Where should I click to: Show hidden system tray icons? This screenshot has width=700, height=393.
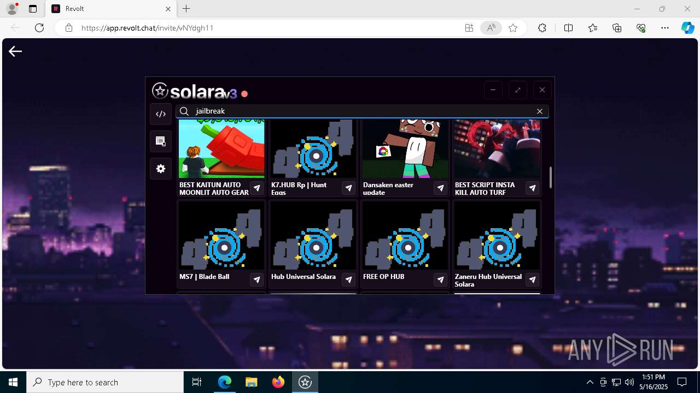[590, 382]
